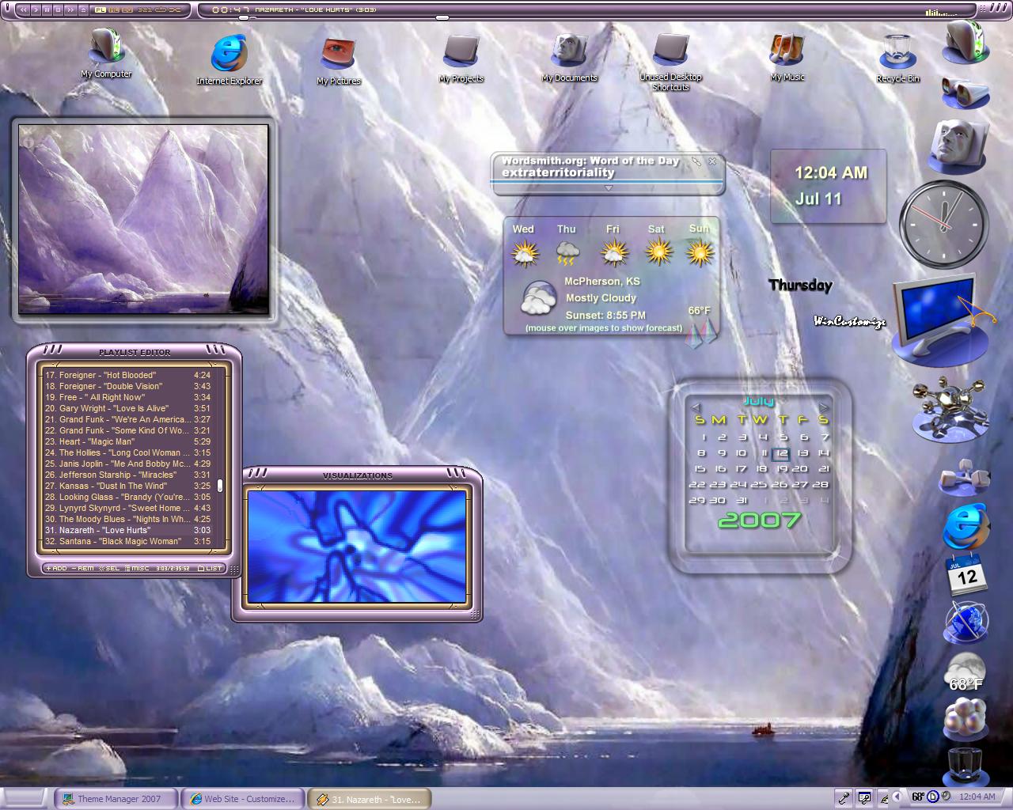The height and width of the screenshot is (810, 1013).
Task: Click the song seek slider handle
Action: tap(442, 17)
